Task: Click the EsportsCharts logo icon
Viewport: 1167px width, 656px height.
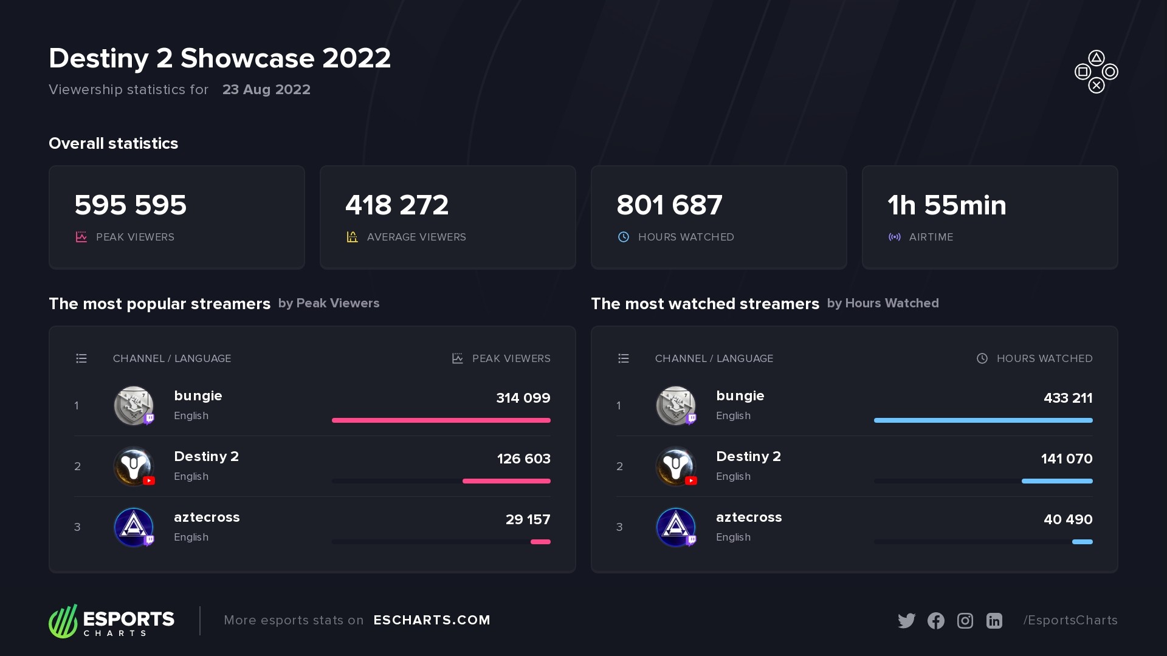Action: click(x=66, y=620)
